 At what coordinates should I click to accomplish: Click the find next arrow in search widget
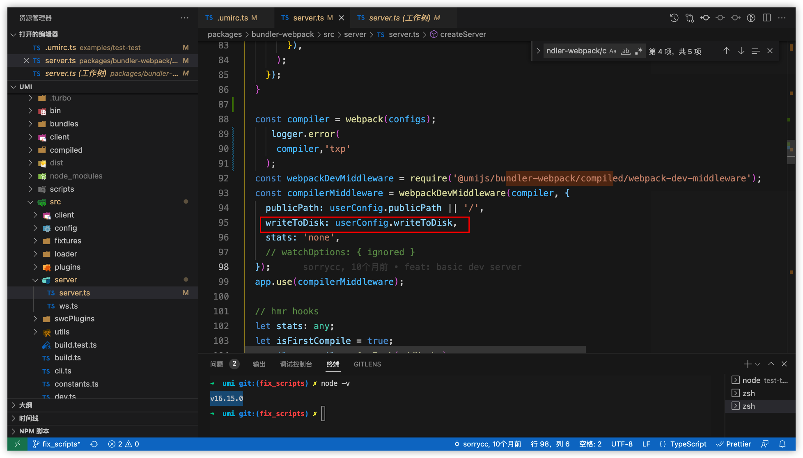click(741, 51)
